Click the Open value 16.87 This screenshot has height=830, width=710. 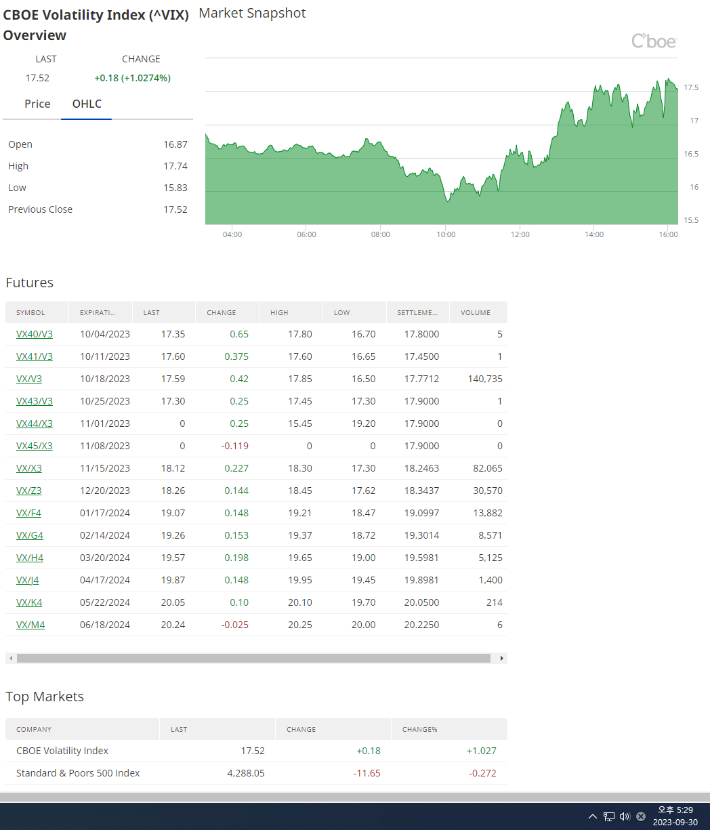tap(175, 144)
